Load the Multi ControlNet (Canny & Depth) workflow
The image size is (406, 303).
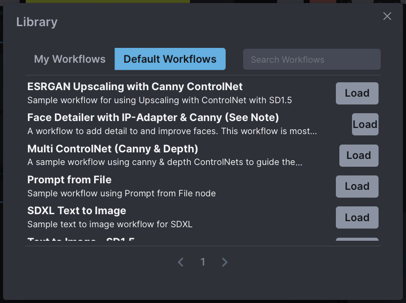[x=359, y=155]
